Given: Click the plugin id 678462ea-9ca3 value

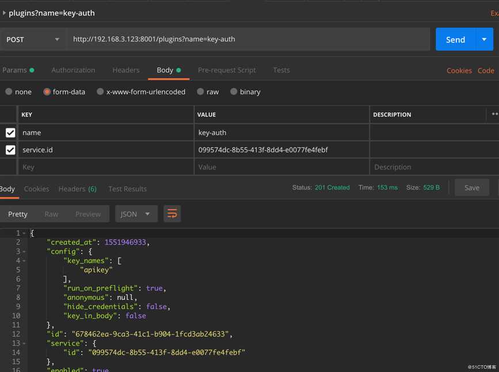Looking at the screenshot, I should tap(150, 334).
